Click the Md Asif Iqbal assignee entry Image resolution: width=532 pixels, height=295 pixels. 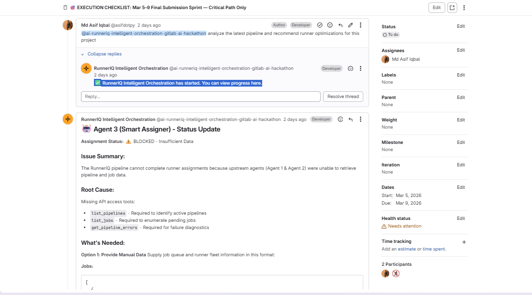tap(401, 59)
